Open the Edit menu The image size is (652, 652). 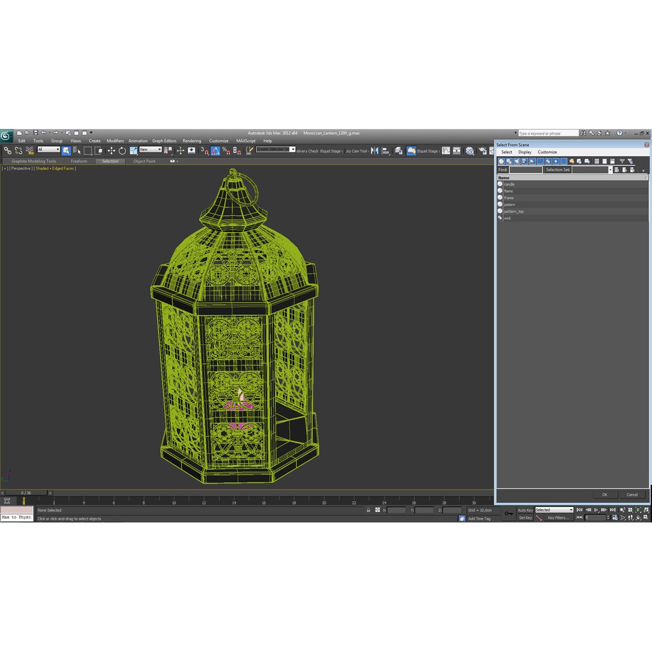coord(22,141)
